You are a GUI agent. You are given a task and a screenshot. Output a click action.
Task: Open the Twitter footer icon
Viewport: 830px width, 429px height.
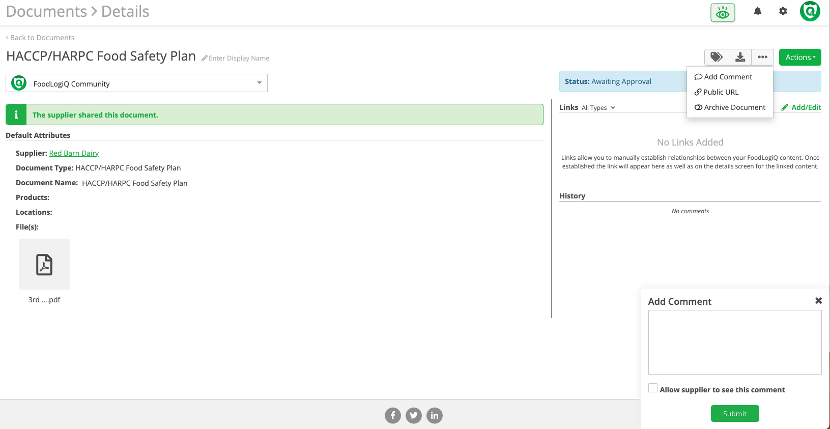pyautogui.click(x=414, y=416)
